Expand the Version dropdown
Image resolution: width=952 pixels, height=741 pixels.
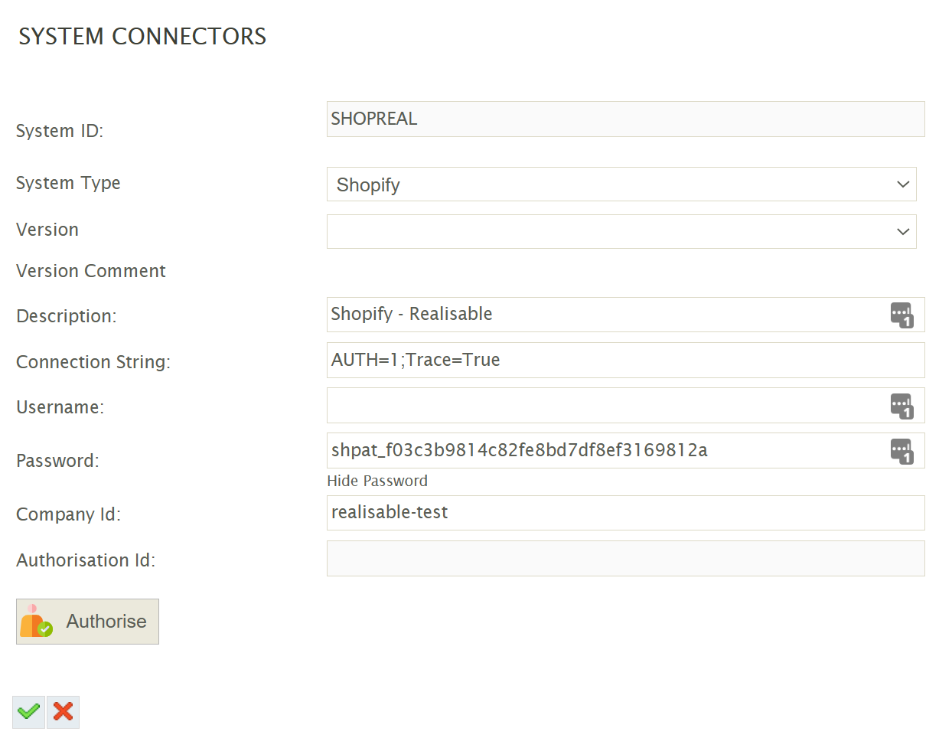pyautogui.click(x=612, y=231)
